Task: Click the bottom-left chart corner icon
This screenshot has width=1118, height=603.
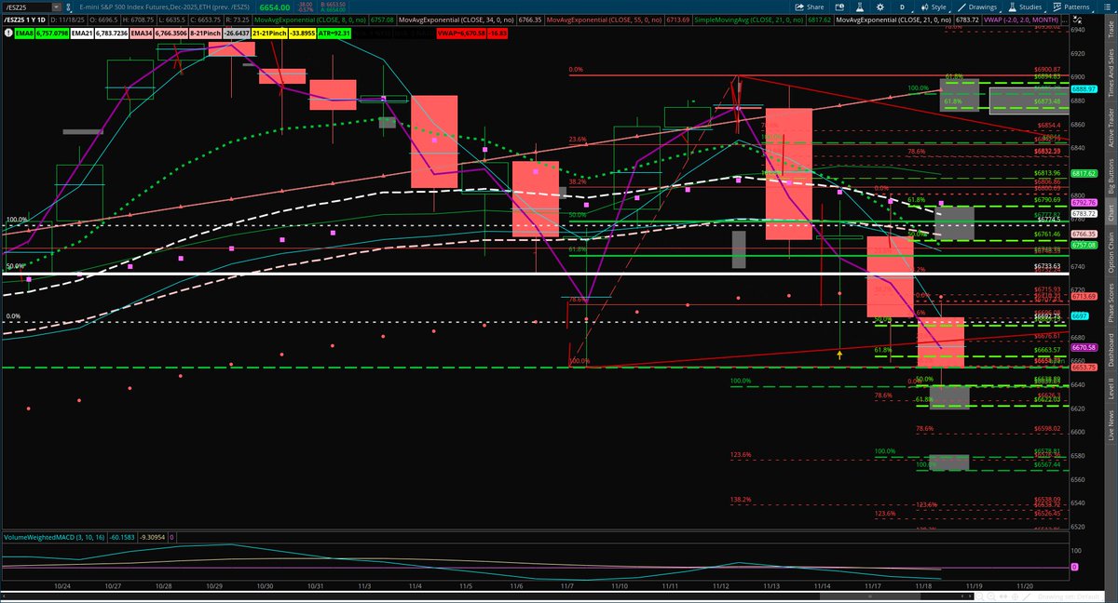Action: (x=3, y=596)
